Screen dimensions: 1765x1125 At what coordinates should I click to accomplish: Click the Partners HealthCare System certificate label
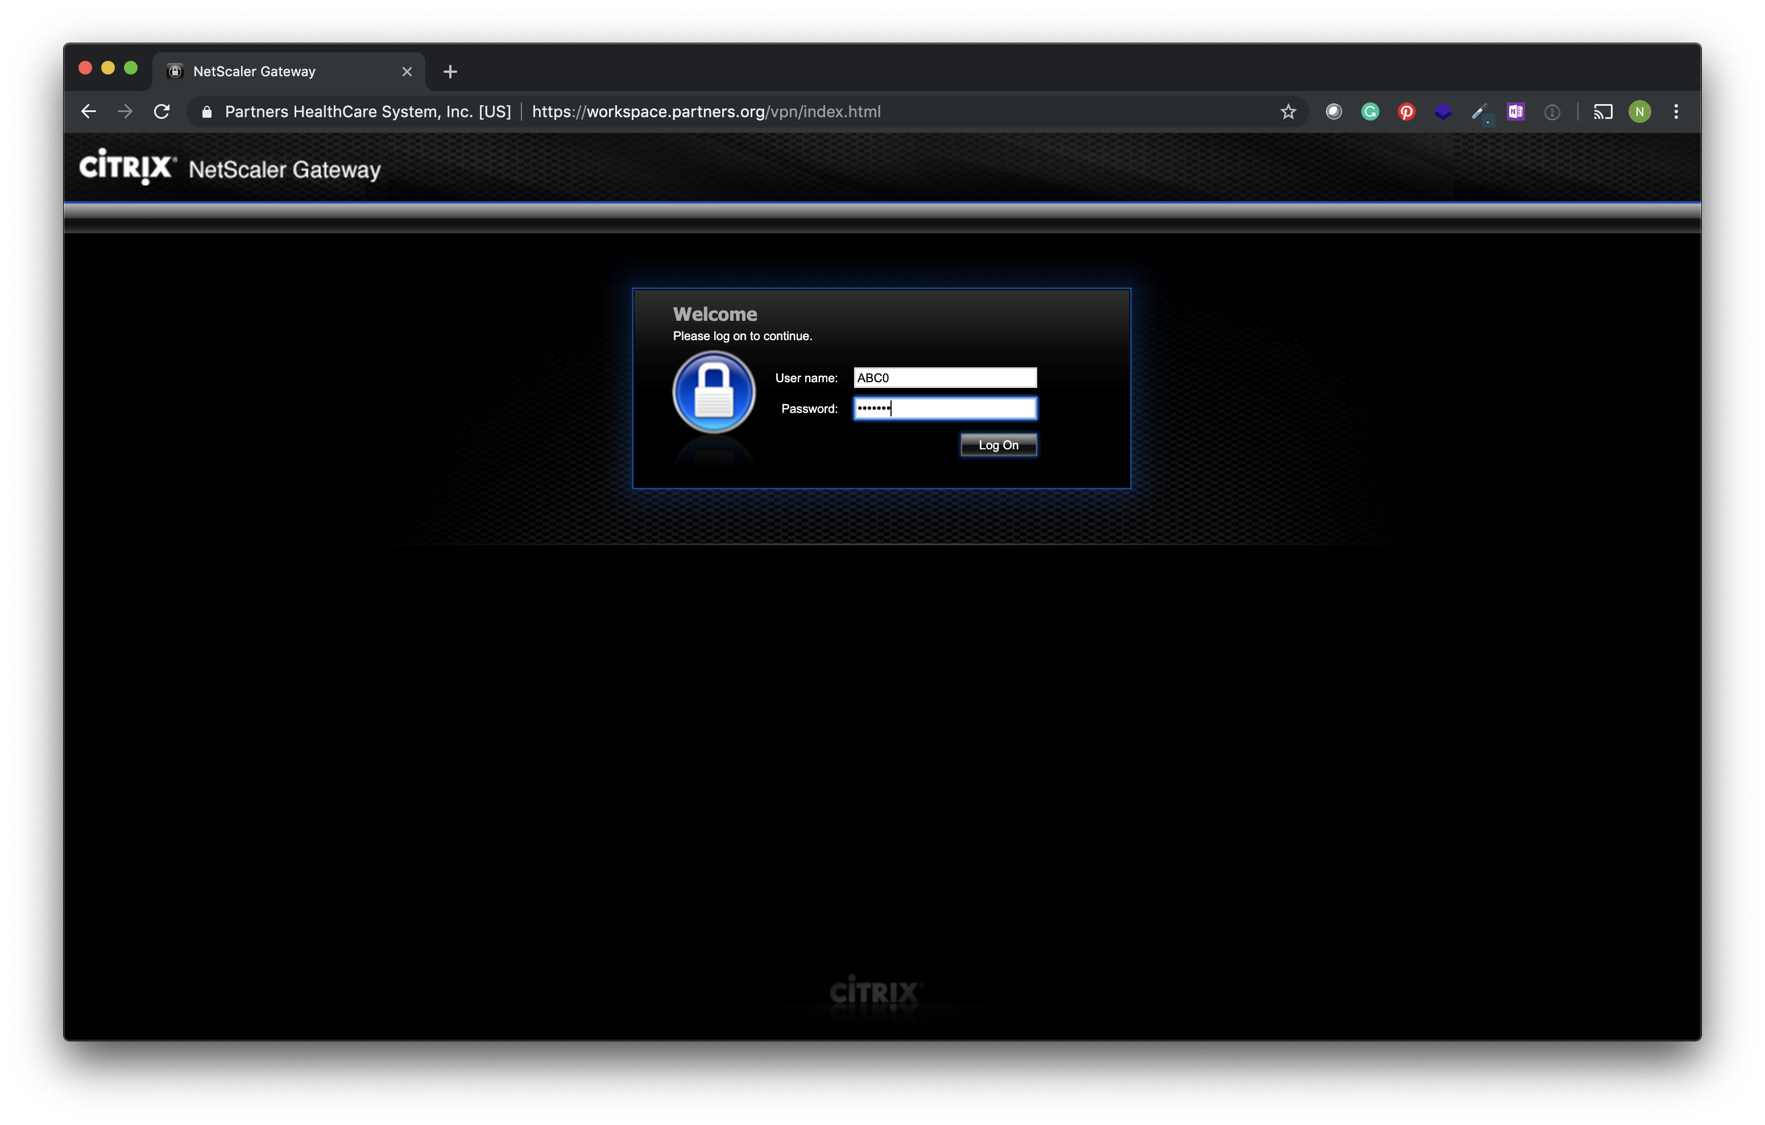click(368, 111)
